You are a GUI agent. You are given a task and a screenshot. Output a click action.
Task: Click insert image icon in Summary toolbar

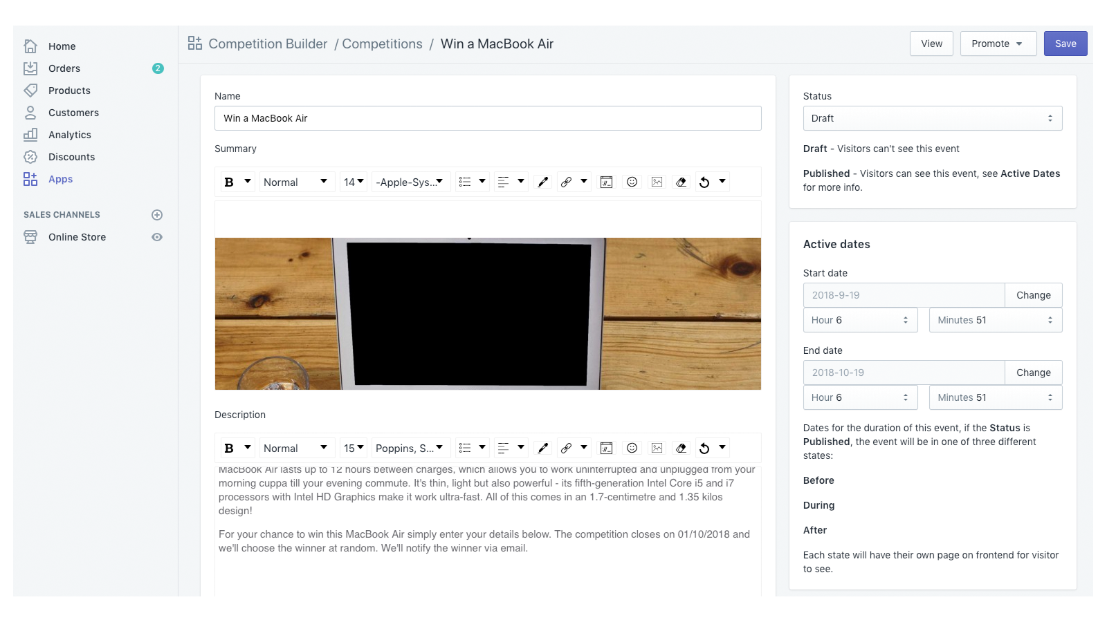point(657,182)
